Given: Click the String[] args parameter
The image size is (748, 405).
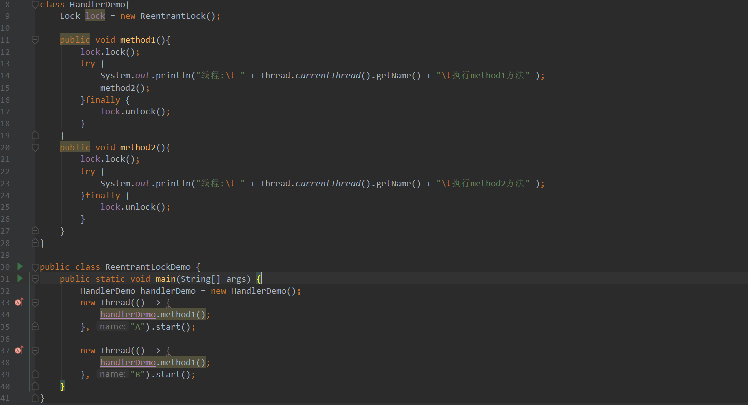Looking at the screenshot, I should click(213, 279).
